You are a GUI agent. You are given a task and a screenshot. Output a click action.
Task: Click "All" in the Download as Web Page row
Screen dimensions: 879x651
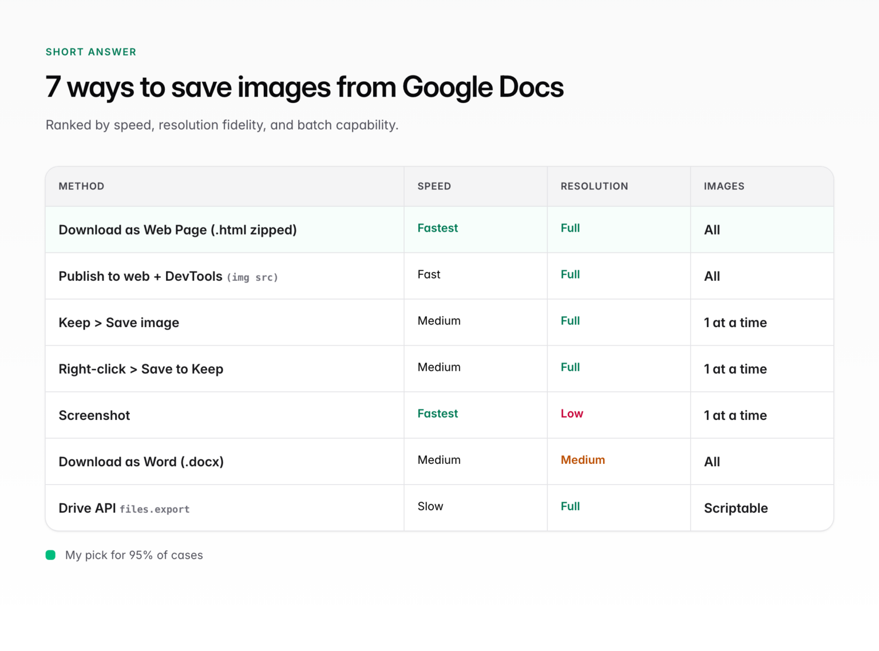click(712, 230)
